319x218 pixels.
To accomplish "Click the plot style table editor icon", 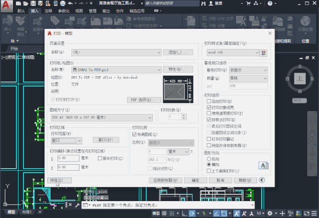I will (264, 53).
